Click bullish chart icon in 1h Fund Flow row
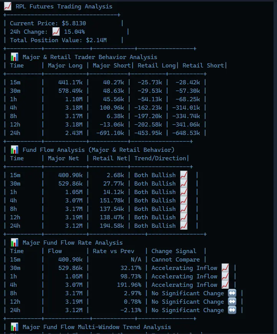This screenshot has height=334, width=277. (184, 192)
